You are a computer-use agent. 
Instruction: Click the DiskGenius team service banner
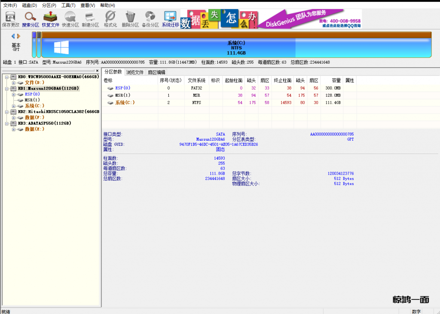tap(310, 19)
